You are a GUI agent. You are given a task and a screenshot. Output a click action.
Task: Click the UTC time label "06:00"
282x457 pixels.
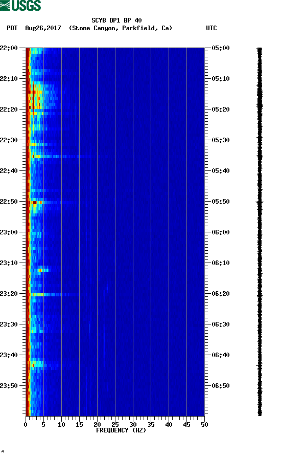click(221, 232)
